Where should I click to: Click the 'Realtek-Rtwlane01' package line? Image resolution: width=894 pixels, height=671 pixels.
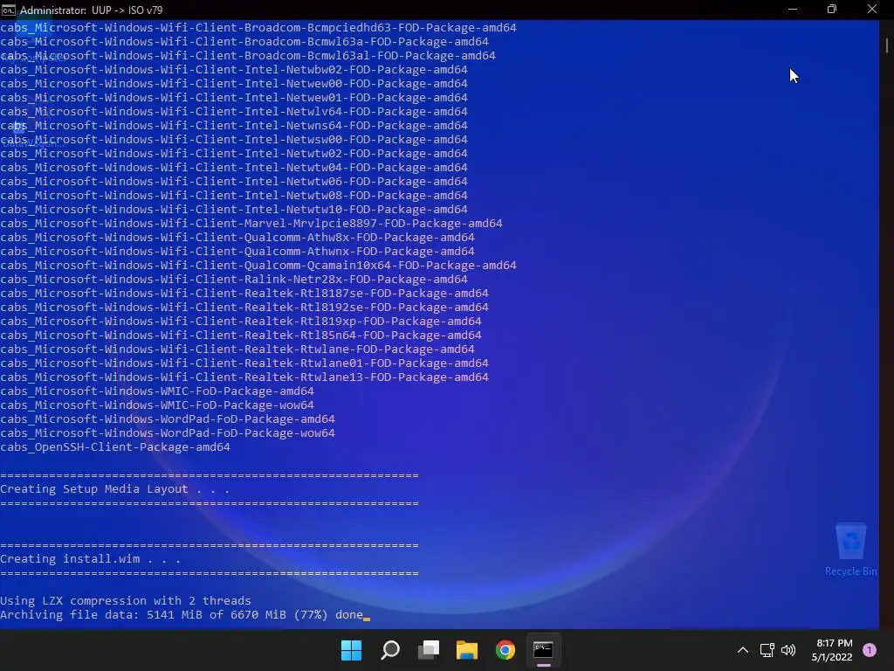coord(244,363)
